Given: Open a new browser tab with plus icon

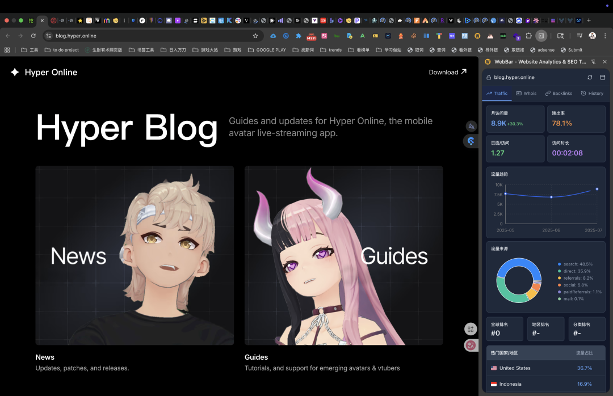Looking at the screenshot, I should coord(589,20).
